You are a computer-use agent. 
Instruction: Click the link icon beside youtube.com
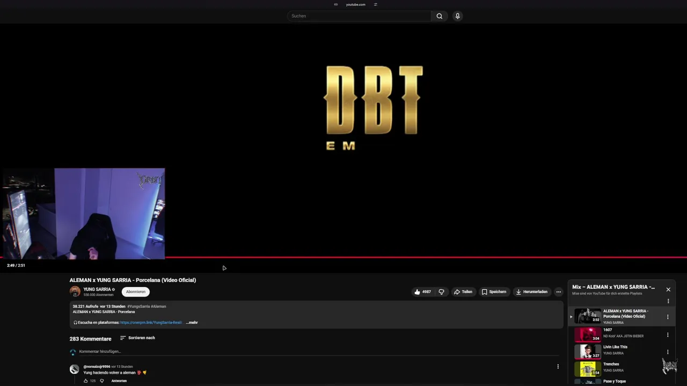pyautogui.click(x=336, y=4)
